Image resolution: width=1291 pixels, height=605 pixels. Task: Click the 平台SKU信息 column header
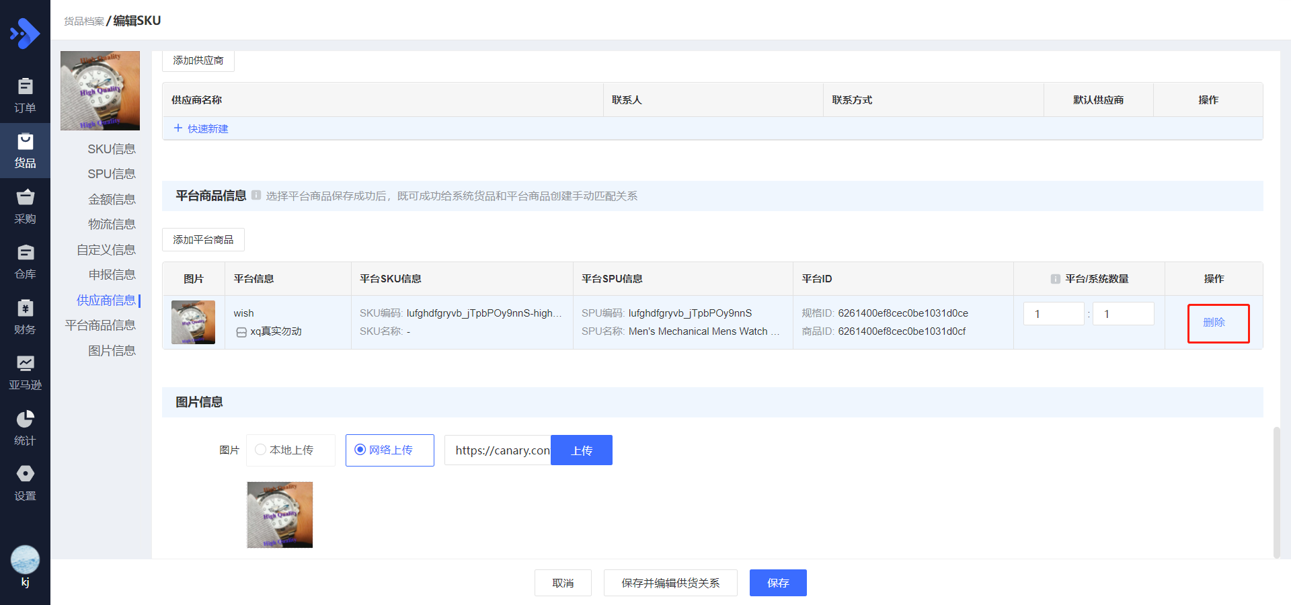391,279
